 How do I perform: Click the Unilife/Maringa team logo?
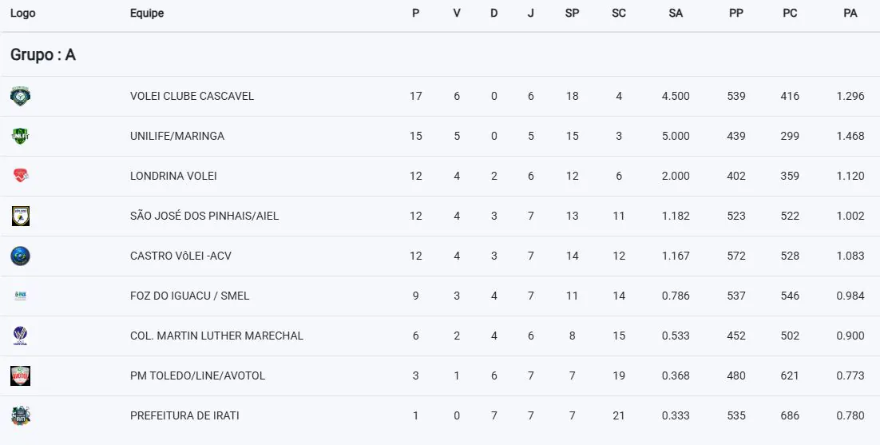click(x=20, y=137)
